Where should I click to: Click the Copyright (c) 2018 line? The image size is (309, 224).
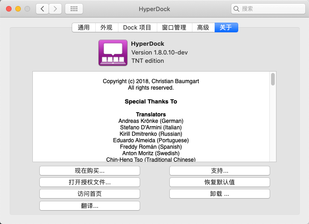[151, 81]
